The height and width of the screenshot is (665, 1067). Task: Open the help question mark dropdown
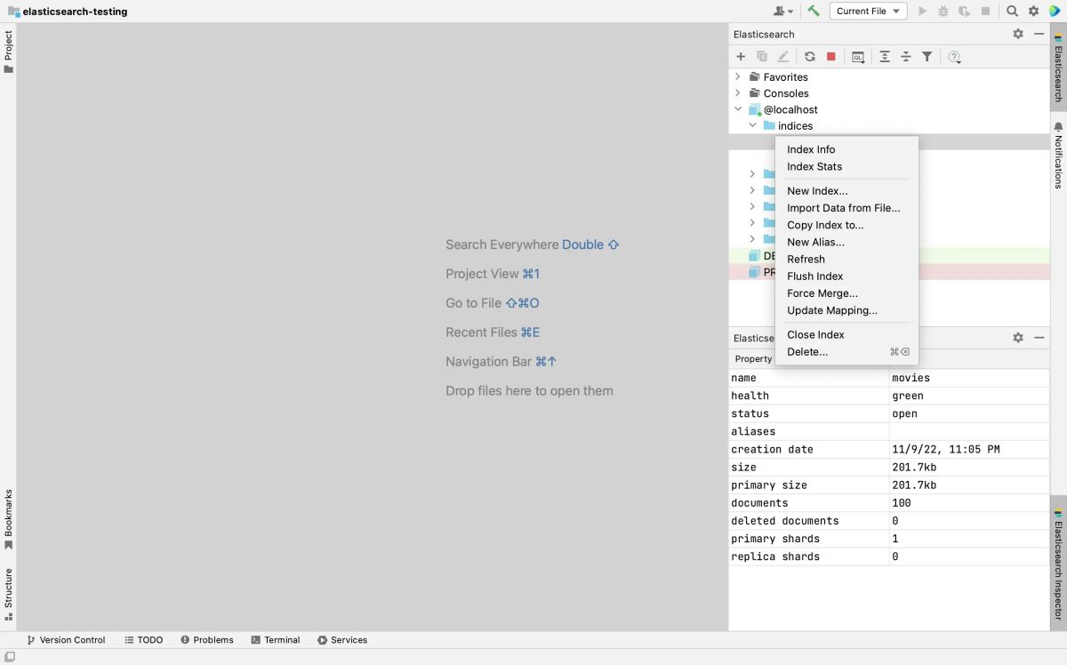tap(955, 56)
